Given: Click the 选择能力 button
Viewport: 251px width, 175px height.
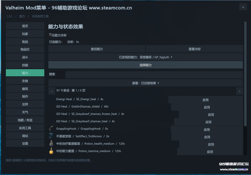Looking at the screenshot, I should pyautogui.click(x=146, y=65).
